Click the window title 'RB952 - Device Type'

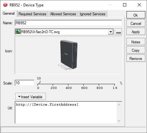coord(27,5)
